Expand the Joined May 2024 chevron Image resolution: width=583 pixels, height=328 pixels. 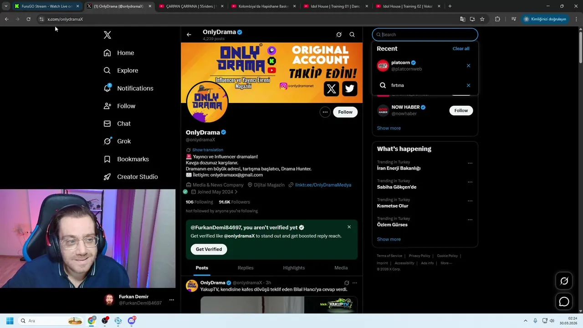pyautogui.click(x=236, y=192)
